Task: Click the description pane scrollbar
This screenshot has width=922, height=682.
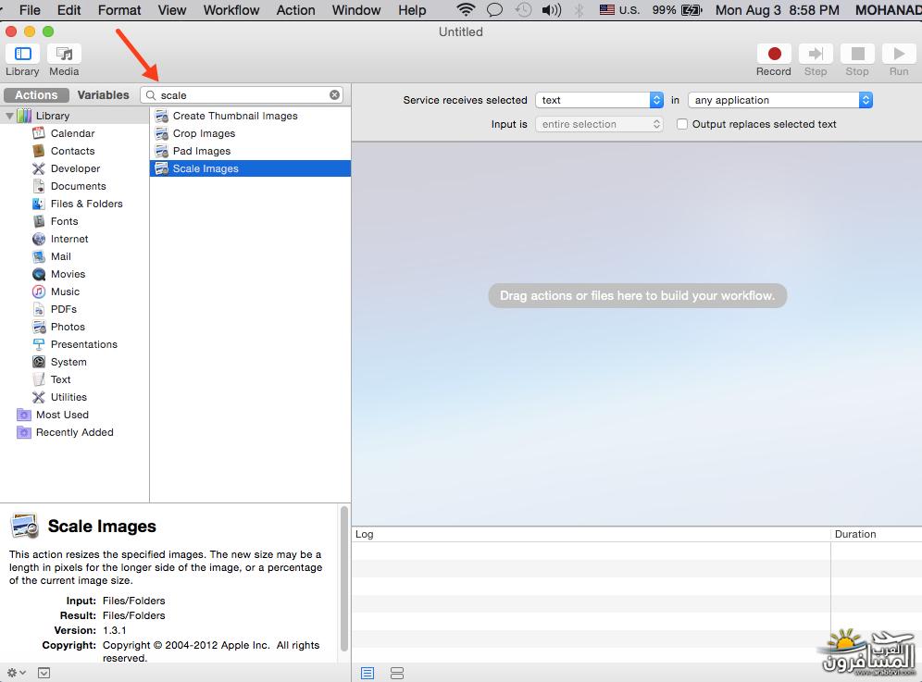Action: (x=344, y=578)
